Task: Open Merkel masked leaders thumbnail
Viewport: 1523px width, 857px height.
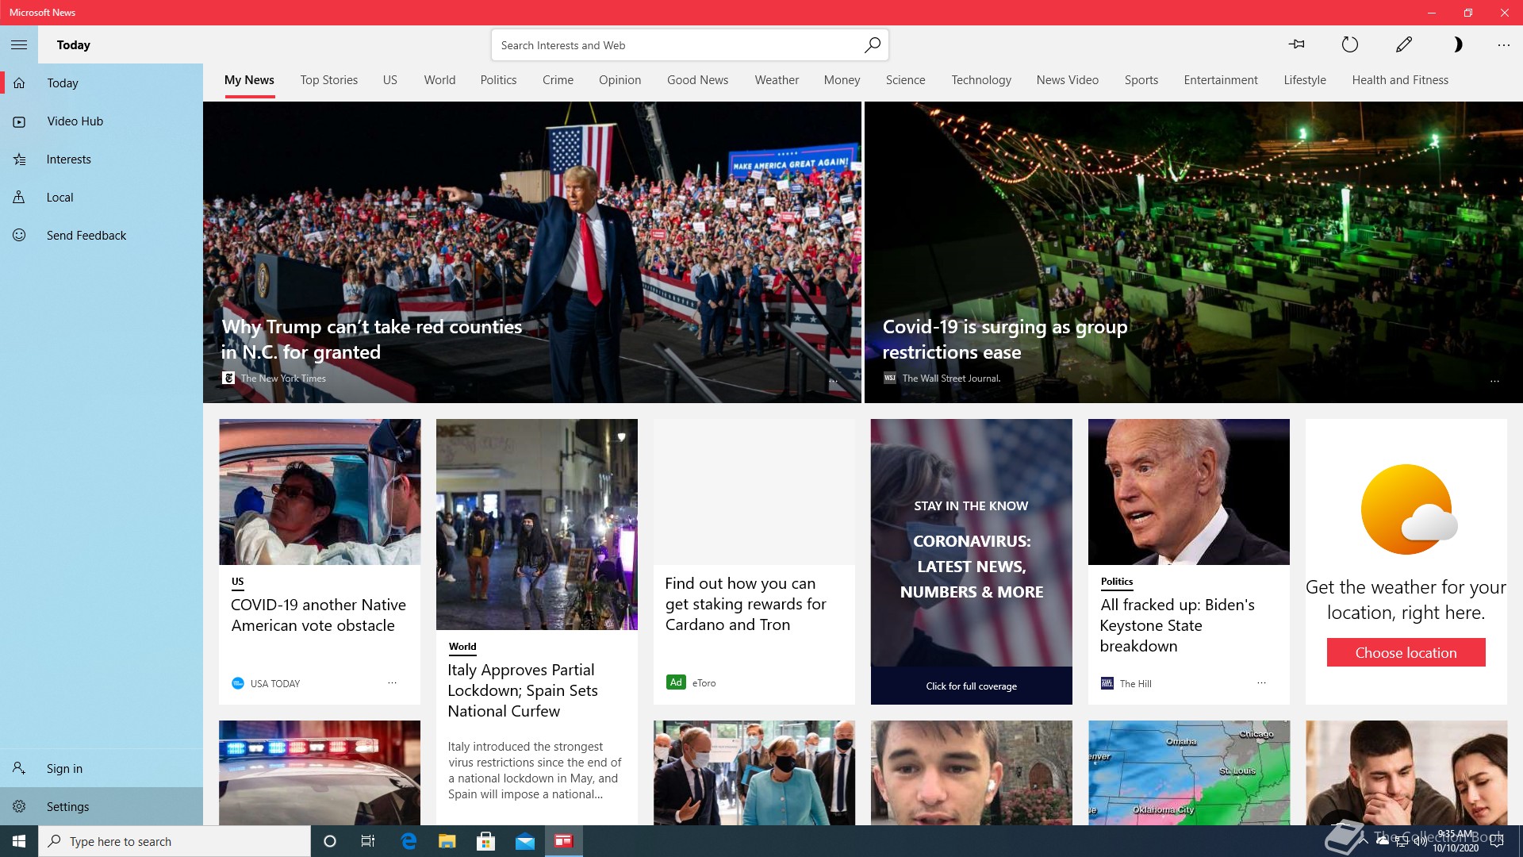Action: pyautogui.click(x=754, y=773)
